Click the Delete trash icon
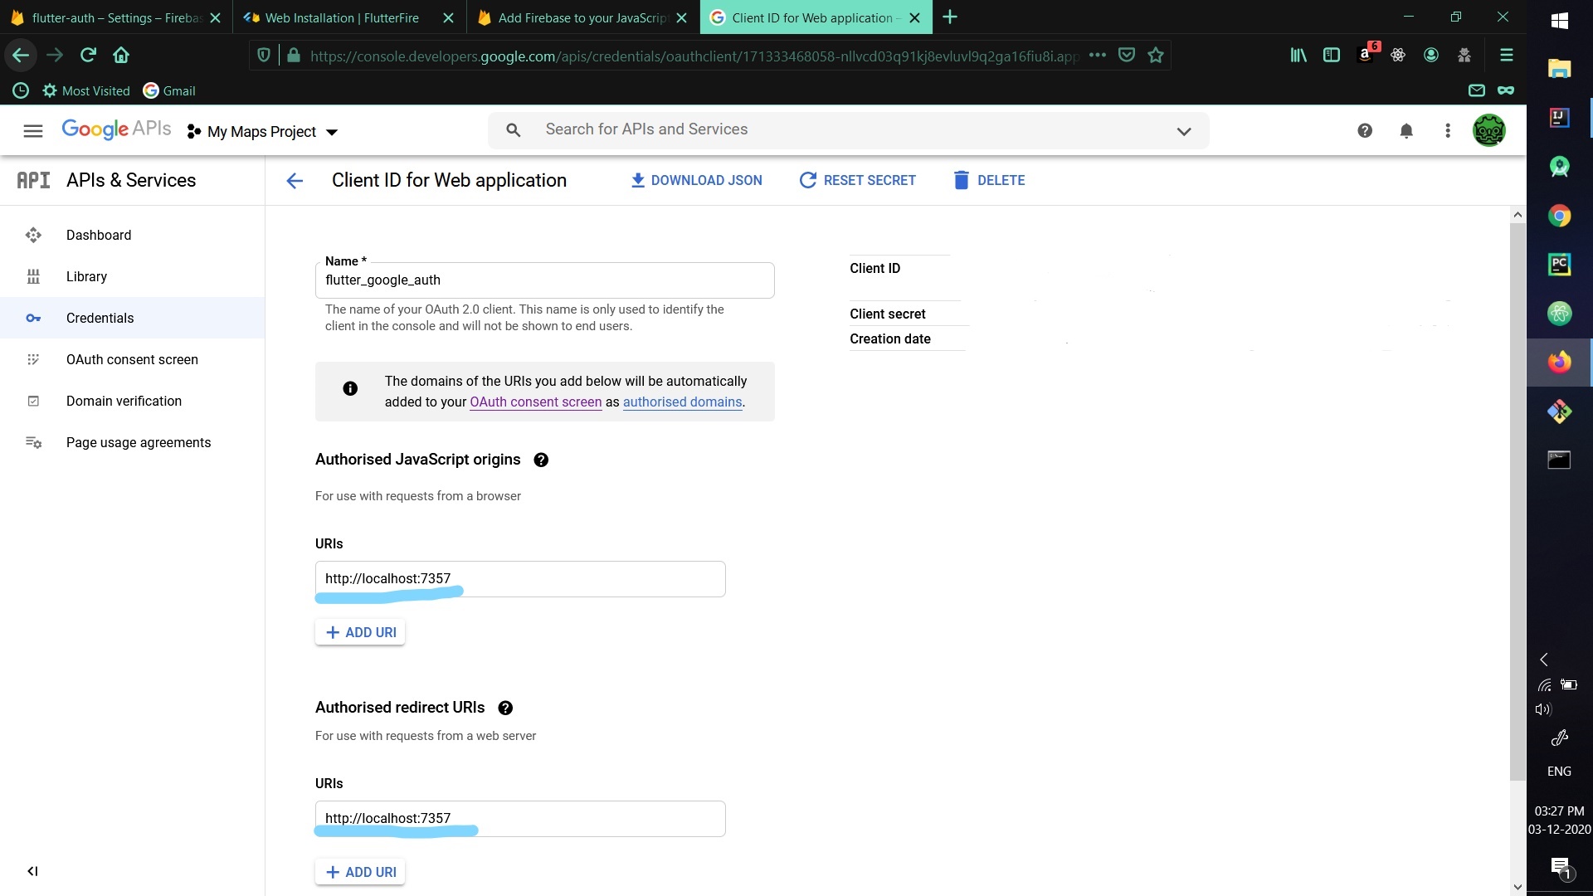Image resolution: width=1593 pixels, height=896 pixels. [x=961, y=180]
